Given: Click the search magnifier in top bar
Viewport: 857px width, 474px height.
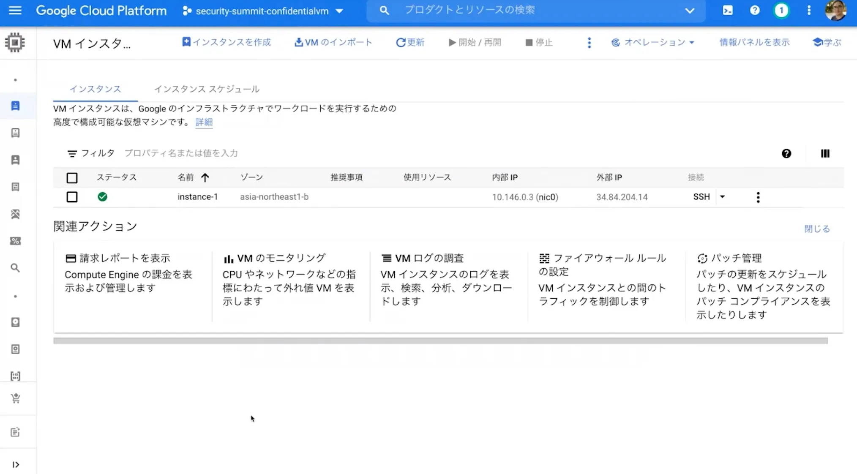Looking at the screenshot, I should point(384,10).
